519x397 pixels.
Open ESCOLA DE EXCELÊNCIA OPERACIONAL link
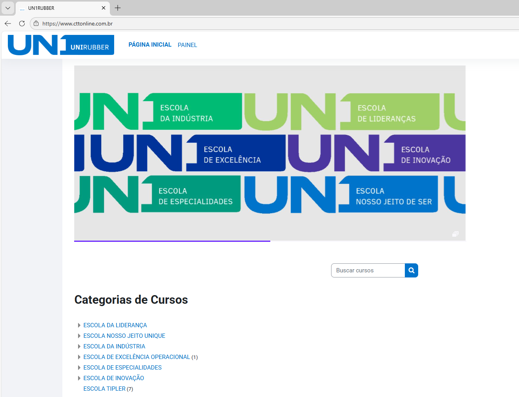(x=137, y=357)
